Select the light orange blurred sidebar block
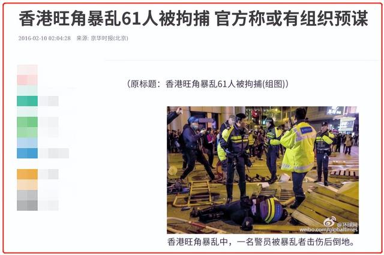The image size is (384, 255). click(27, 185)
